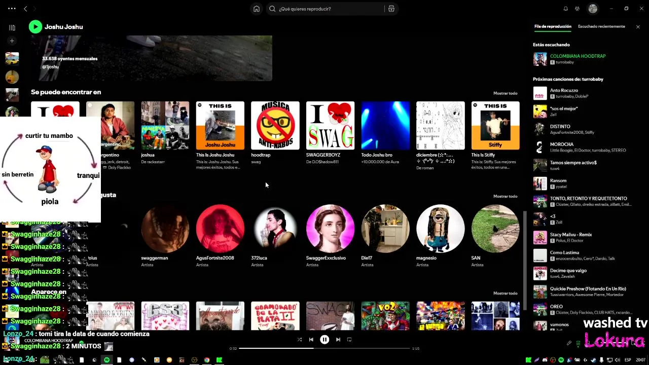Open user profile avatar in top bar

pos(593,9)
